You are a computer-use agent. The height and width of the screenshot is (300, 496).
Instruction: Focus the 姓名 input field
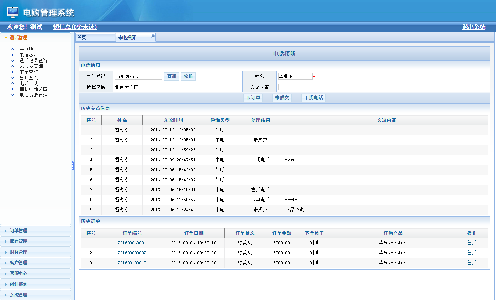[x=295, y=76]
